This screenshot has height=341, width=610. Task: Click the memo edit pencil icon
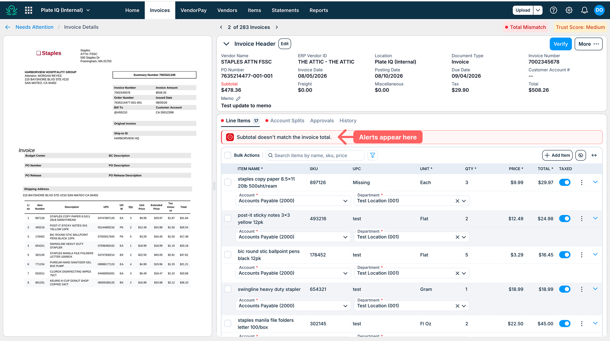tap(238, 99)
